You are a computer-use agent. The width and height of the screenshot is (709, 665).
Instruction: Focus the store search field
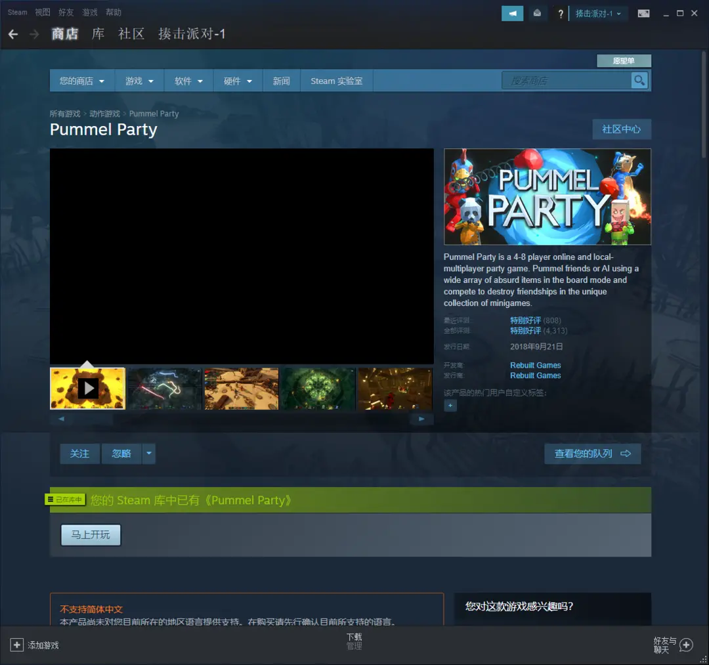[567, 81]
